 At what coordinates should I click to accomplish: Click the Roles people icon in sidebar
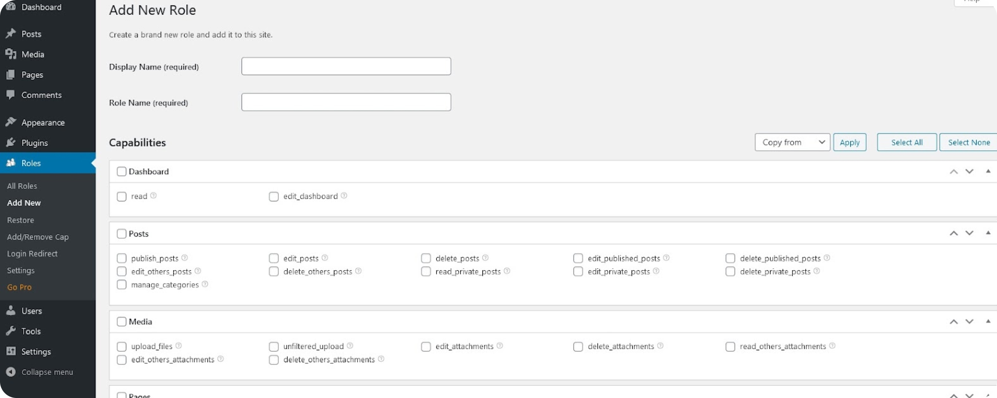[x=11, y=163]
